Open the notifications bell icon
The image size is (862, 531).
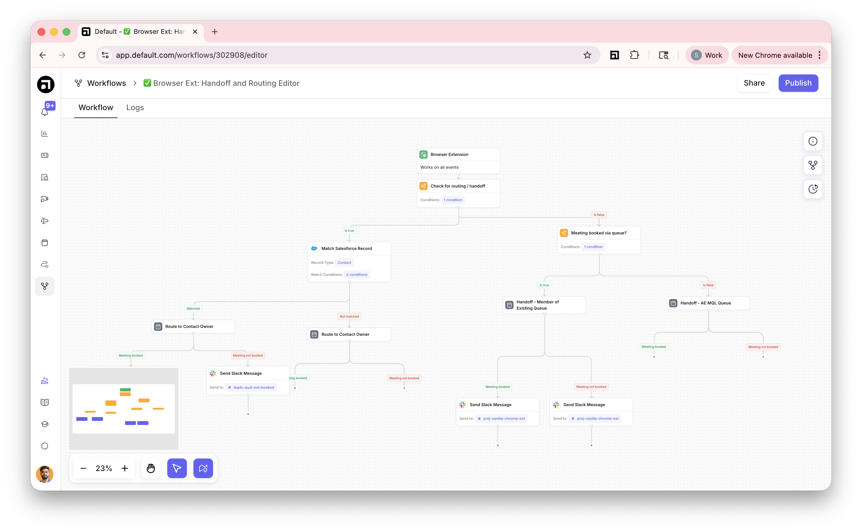45,112
